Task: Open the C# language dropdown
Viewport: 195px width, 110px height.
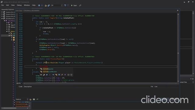Action: click(x=57, y=5)
